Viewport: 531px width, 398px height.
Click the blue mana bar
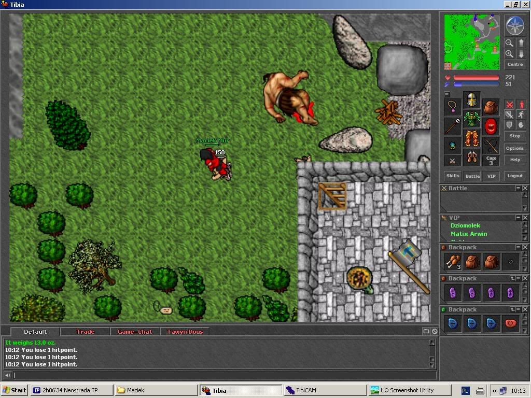click(476, 84)
